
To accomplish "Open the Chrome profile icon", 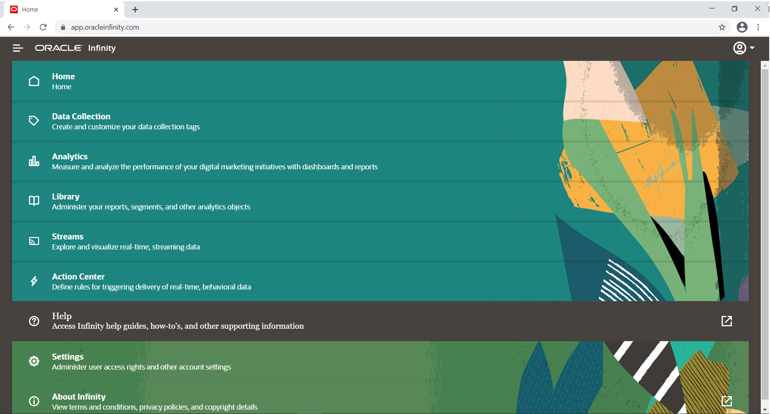I will 742,27.
